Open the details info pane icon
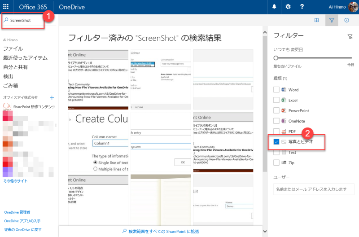359x237 pixels. coord(346,20)
